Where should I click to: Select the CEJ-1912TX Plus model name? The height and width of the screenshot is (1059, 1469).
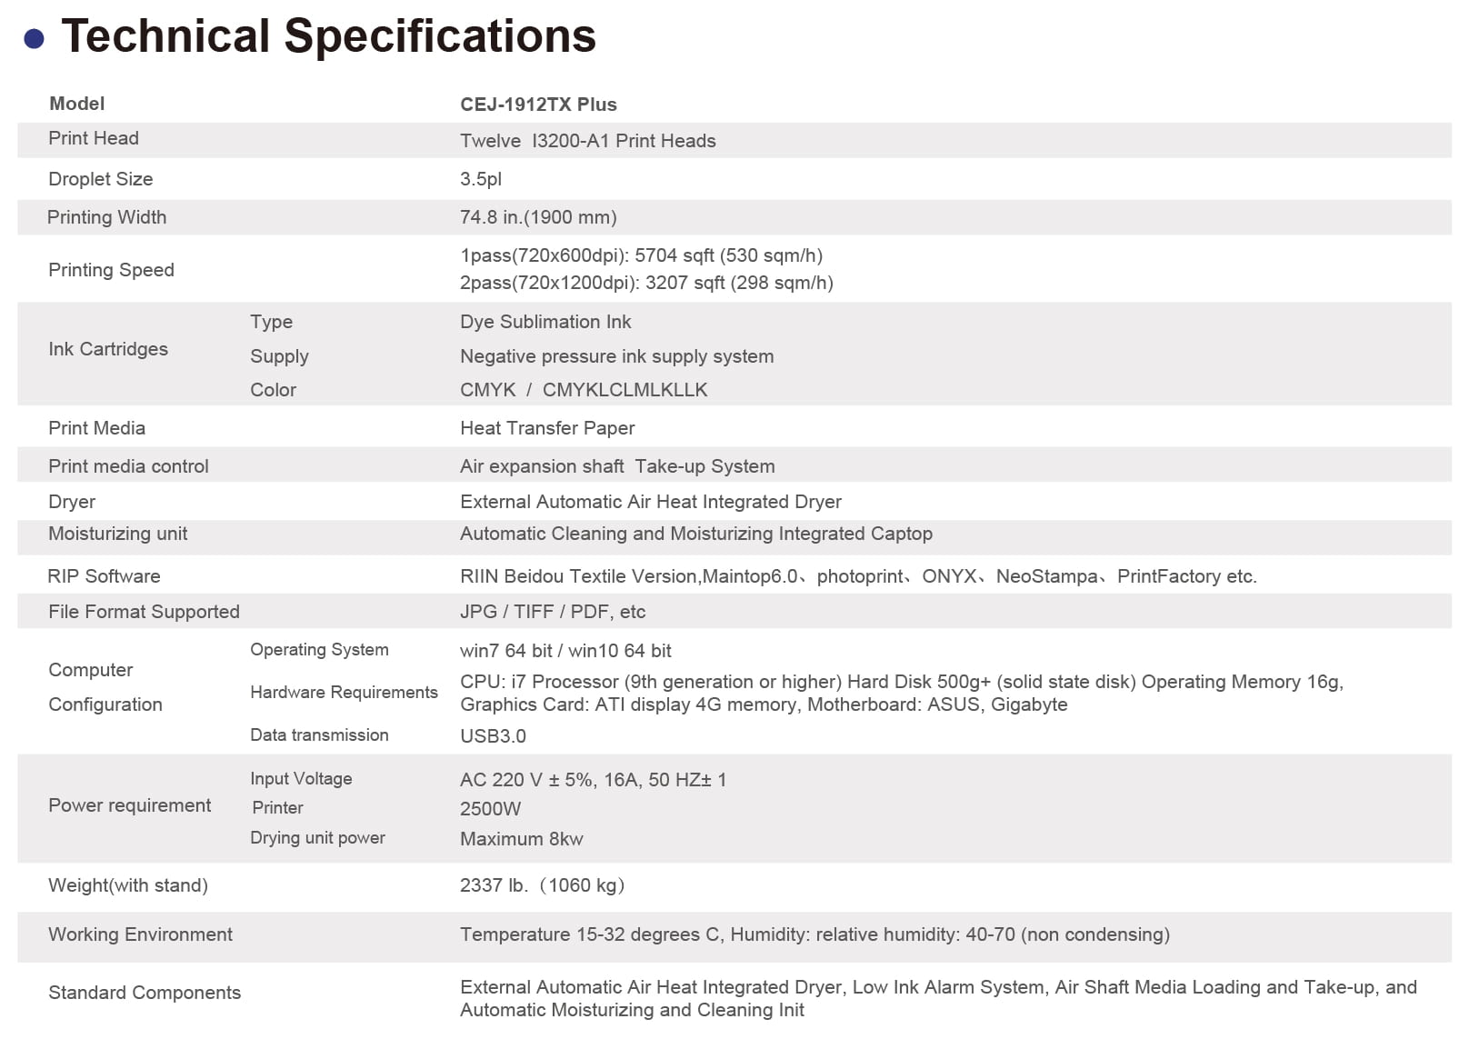(538, 105)
